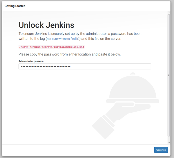174x158 pixels.
Task: Click the scrollbar up arrow
Action: [x=169, y=13]
